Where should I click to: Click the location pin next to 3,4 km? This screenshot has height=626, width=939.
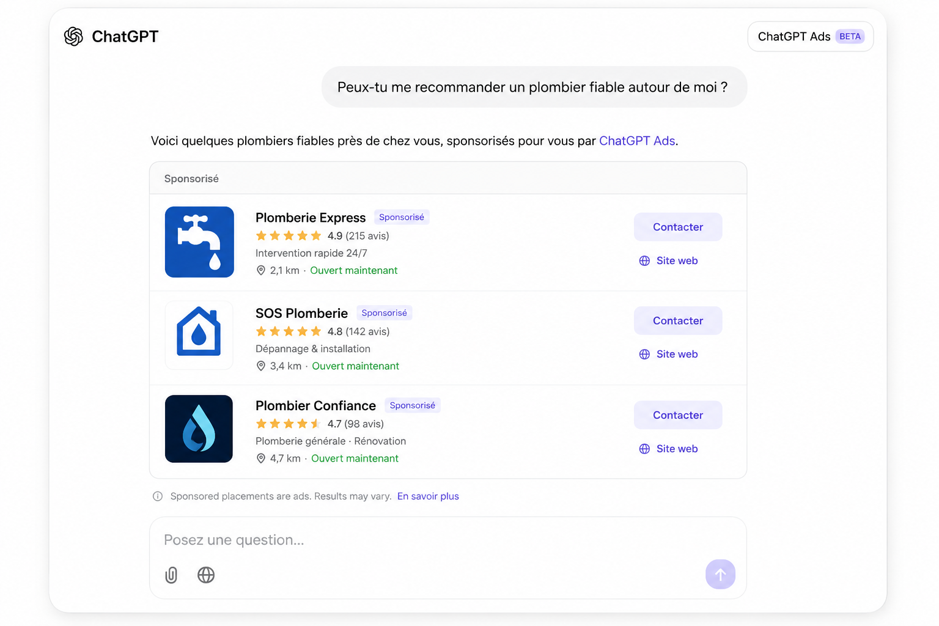(x=261, y=366)
